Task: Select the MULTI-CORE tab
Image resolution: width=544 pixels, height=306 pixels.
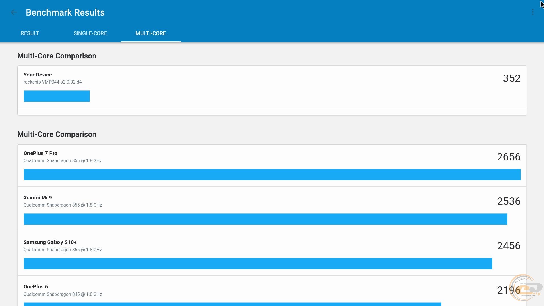Action: pyautogui.click(x=150, y=33)
